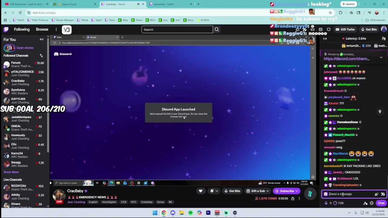388x218 pixels.
Task: Open a new browser tab
Action: (198, 4)
